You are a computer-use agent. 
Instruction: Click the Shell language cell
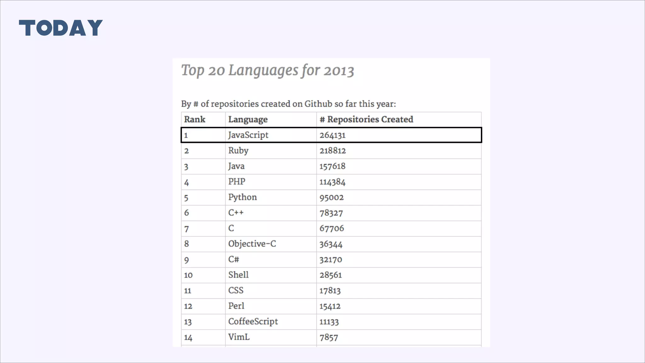tap(238, 275)
